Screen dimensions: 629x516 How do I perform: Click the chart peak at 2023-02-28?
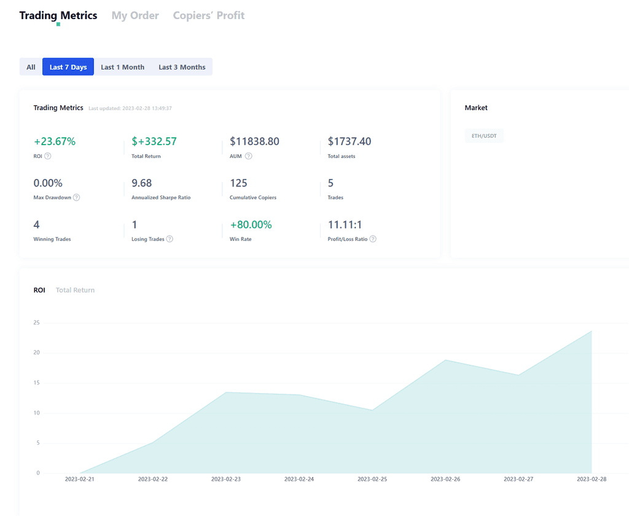592,331
